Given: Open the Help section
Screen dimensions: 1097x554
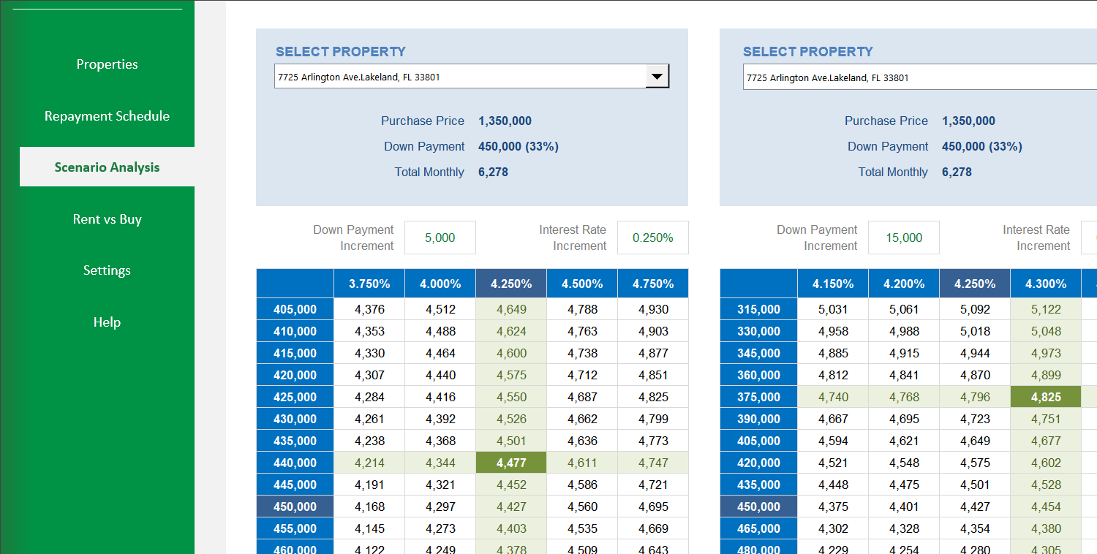Looking at the screenshot, I should (x=107, y=322).
